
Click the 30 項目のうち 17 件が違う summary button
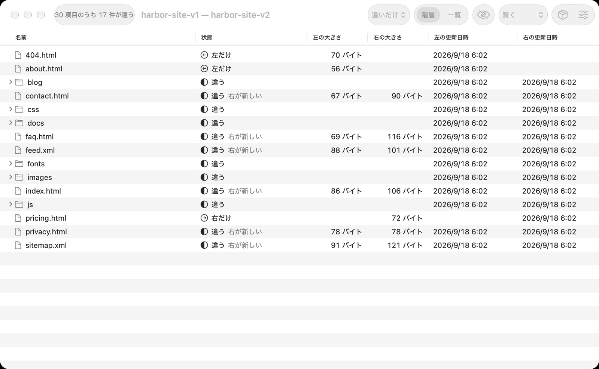94,15
